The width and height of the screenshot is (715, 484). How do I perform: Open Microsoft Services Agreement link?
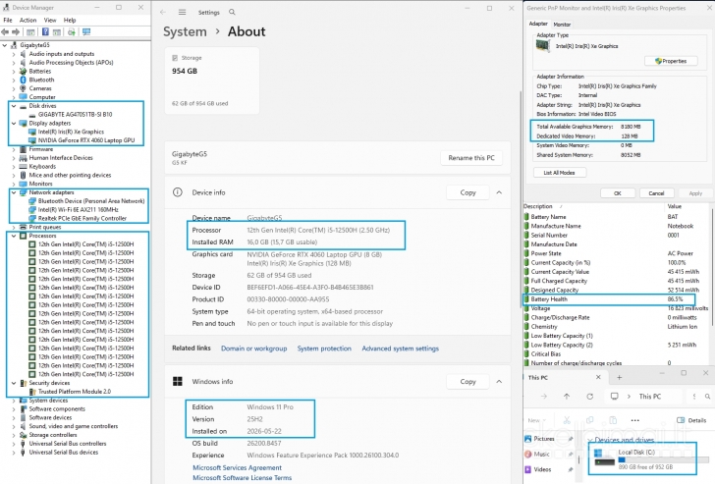point(237,467)
